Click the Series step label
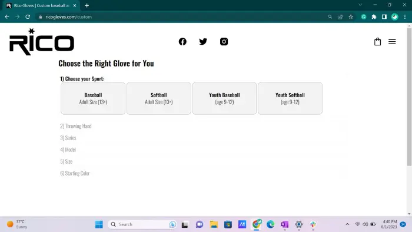 click(x=68, y=138)
